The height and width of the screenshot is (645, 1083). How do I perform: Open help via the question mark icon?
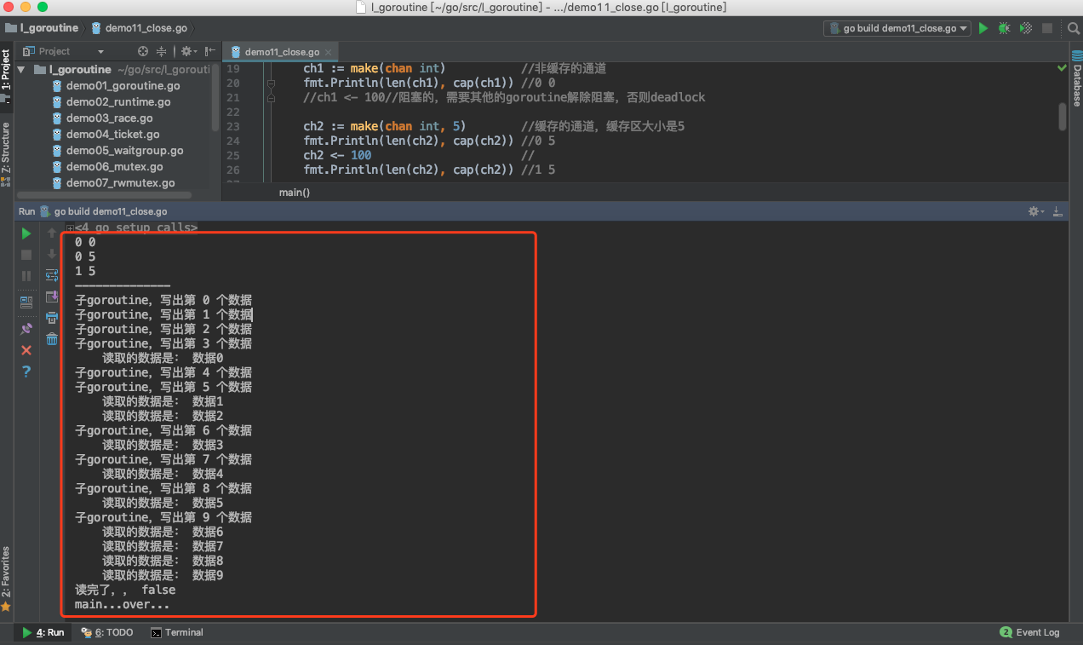point(26,371)
